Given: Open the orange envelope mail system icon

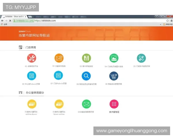Looking at the screenshot, I should point(59,58).
